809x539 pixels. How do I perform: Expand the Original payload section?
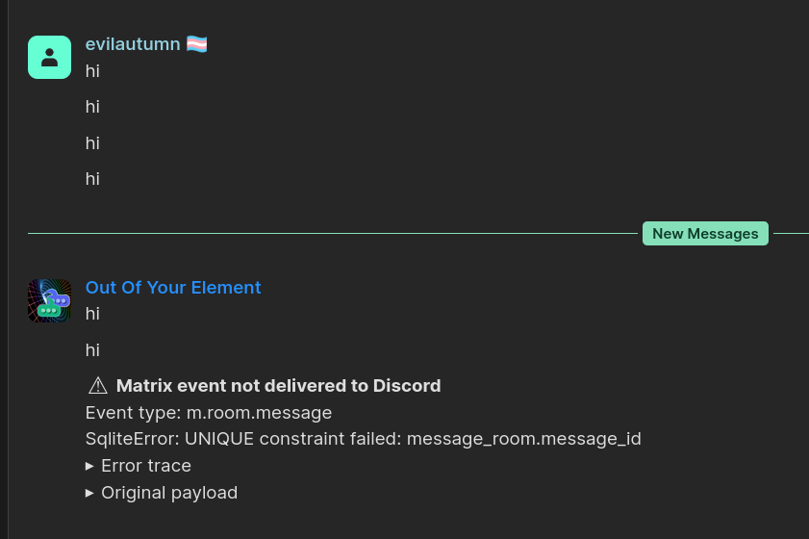[162, 493]
